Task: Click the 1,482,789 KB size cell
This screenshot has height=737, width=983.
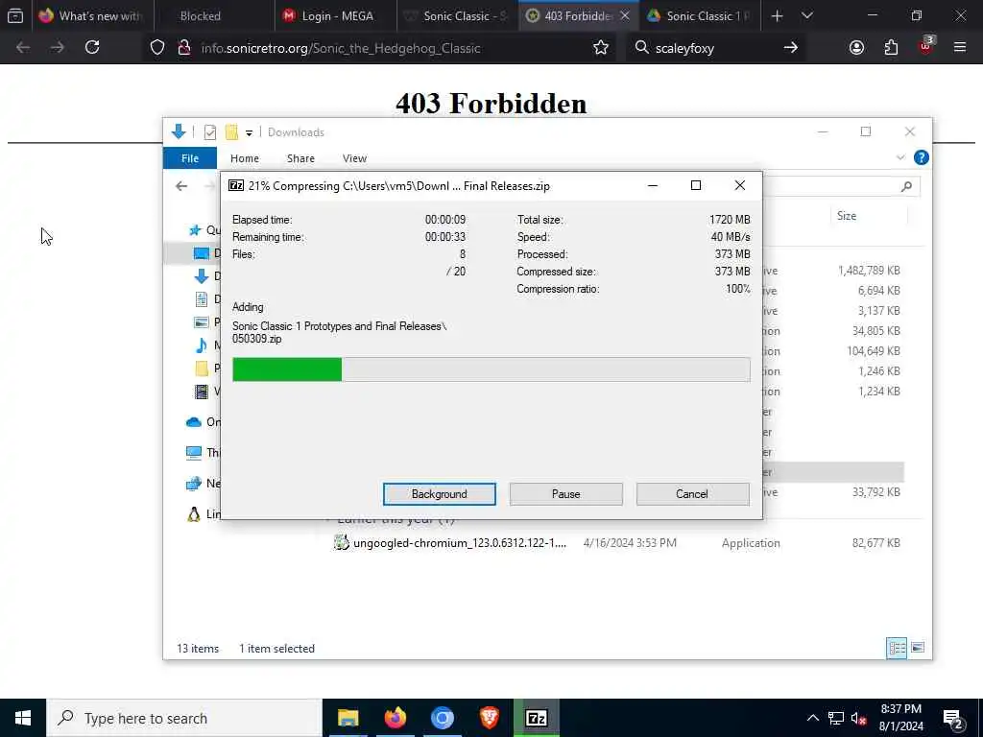Action: (869, 271)
